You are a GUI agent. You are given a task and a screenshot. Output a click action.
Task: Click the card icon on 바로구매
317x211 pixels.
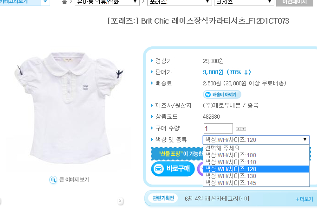tap(159, 169)
